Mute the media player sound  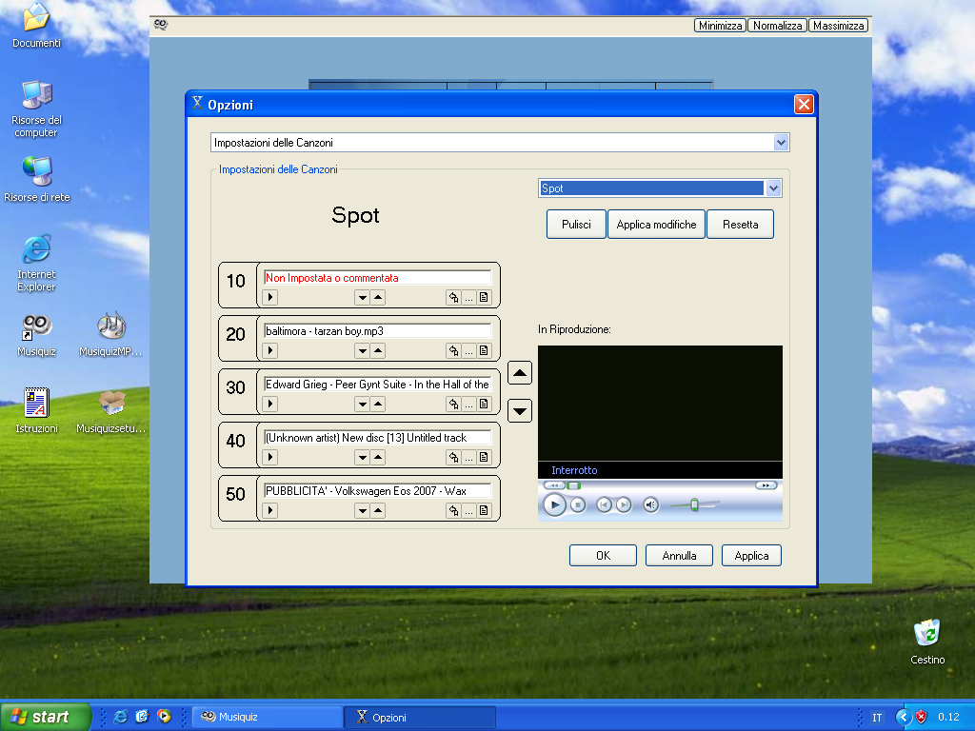tap(650, 505)
